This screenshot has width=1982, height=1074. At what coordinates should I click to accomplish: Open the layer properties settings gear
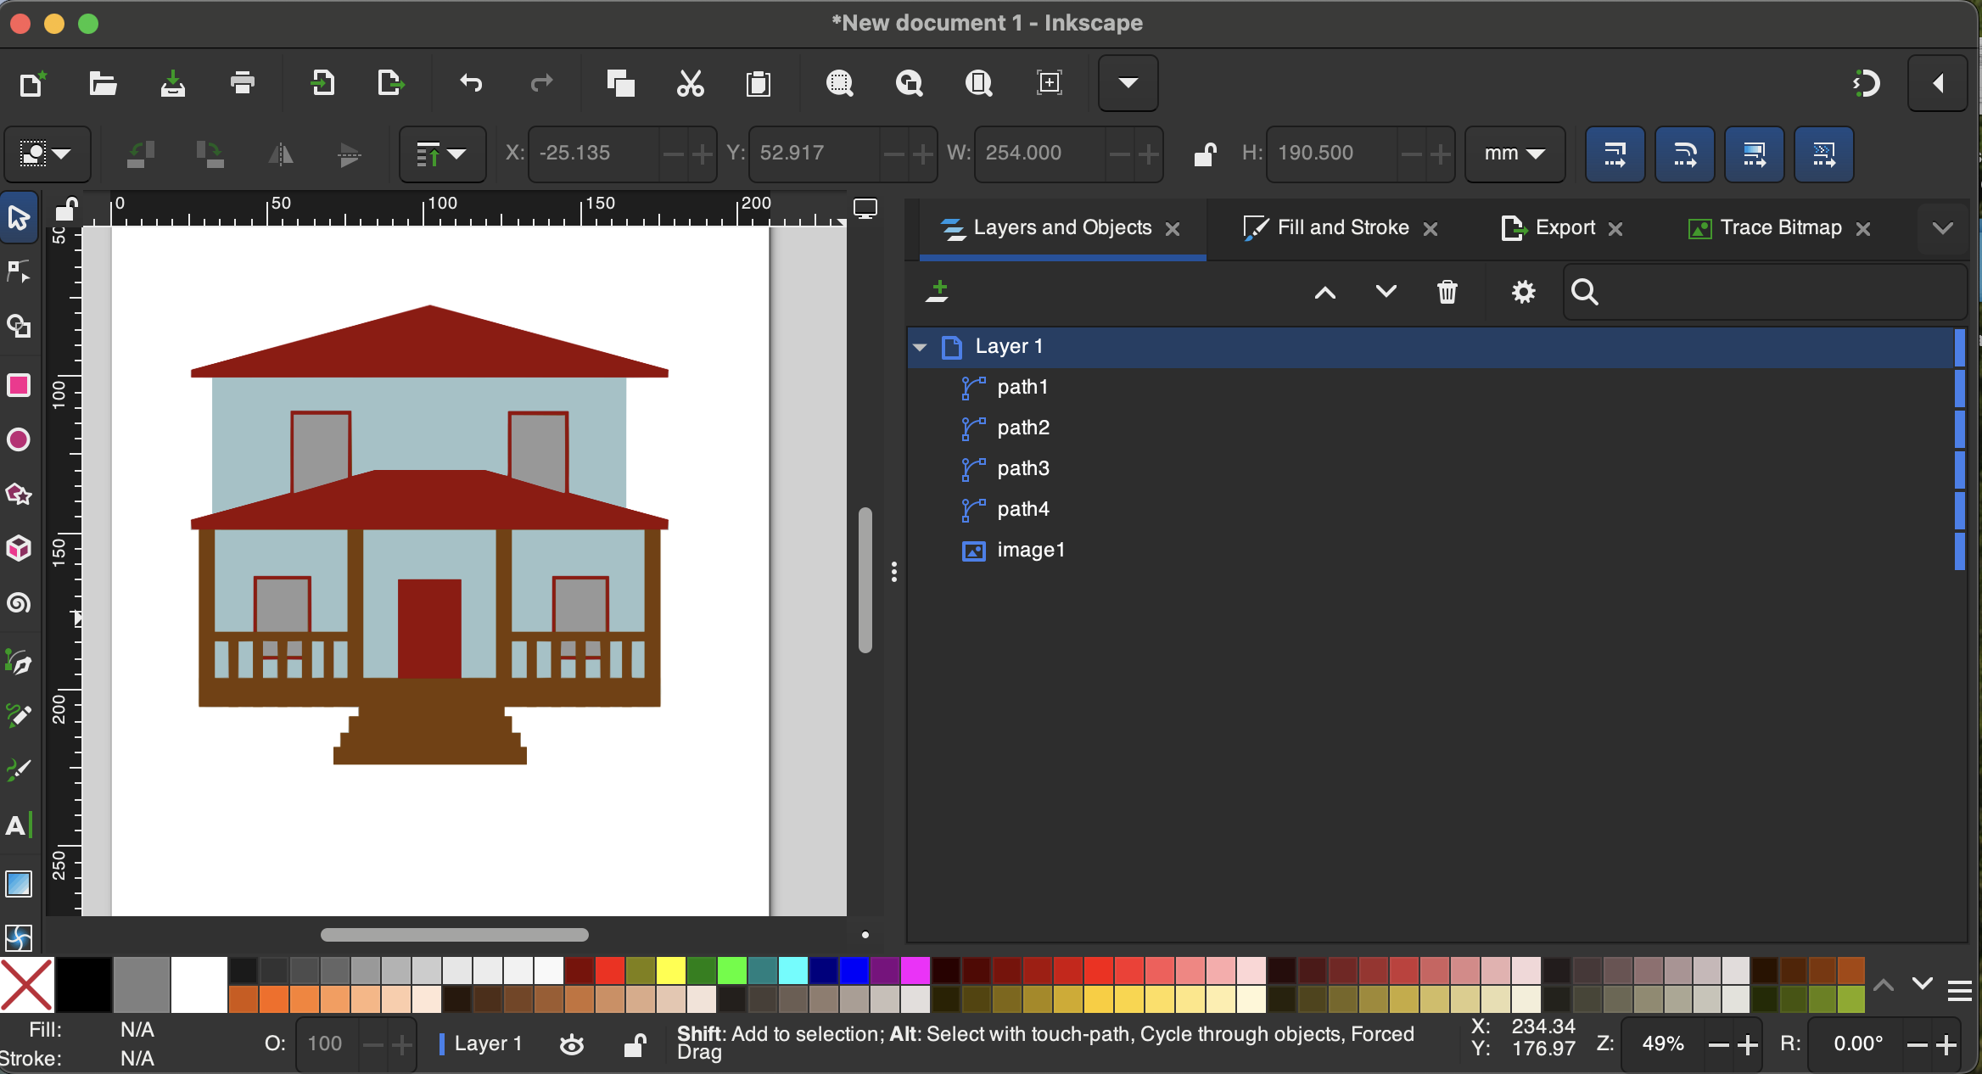1523,292
